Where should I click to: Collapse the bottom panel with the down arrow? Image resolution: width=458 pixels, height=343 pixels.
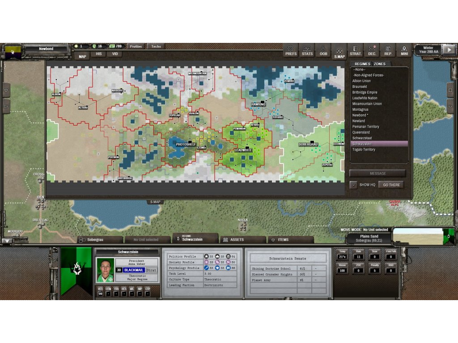click(7, 241)
